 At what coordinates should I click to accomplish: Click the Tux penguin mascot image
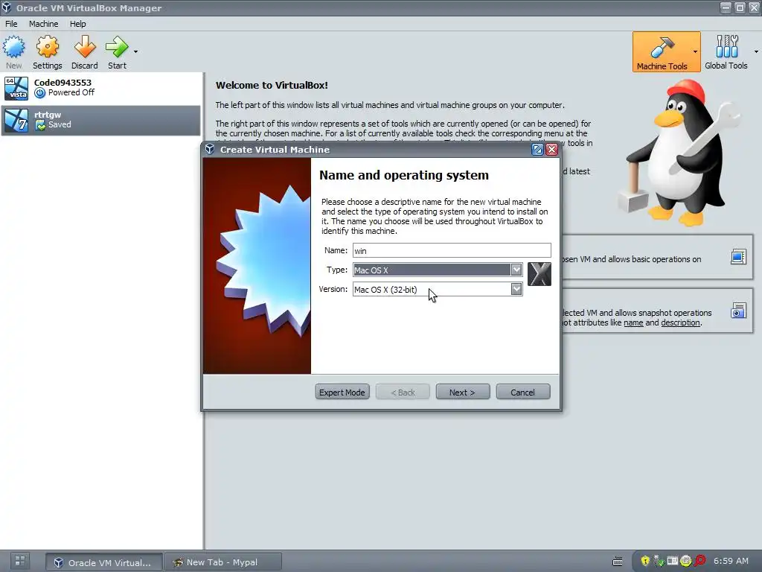coord(680,152)
